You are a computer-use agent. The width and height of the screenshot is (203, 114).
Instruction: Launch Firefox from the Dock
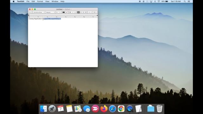[104, 109]
